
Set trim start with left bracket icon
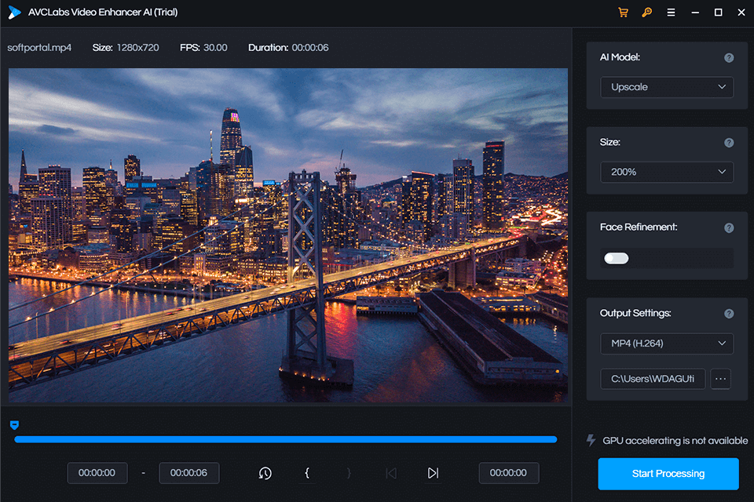307,473
